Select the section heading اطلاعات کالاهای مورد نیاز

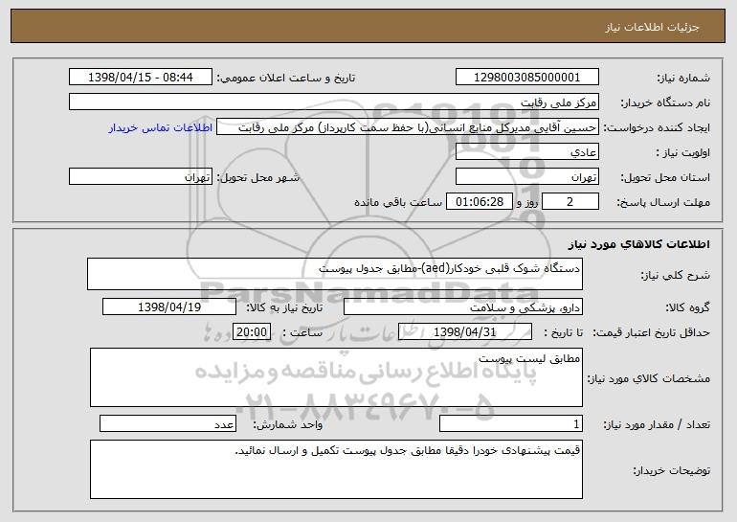[x=638, y=244]
